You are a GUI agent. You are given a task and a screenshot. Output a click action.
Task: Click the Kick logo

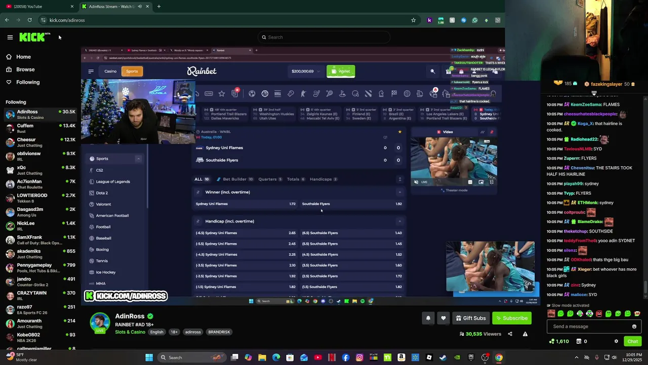pos(34,37)
